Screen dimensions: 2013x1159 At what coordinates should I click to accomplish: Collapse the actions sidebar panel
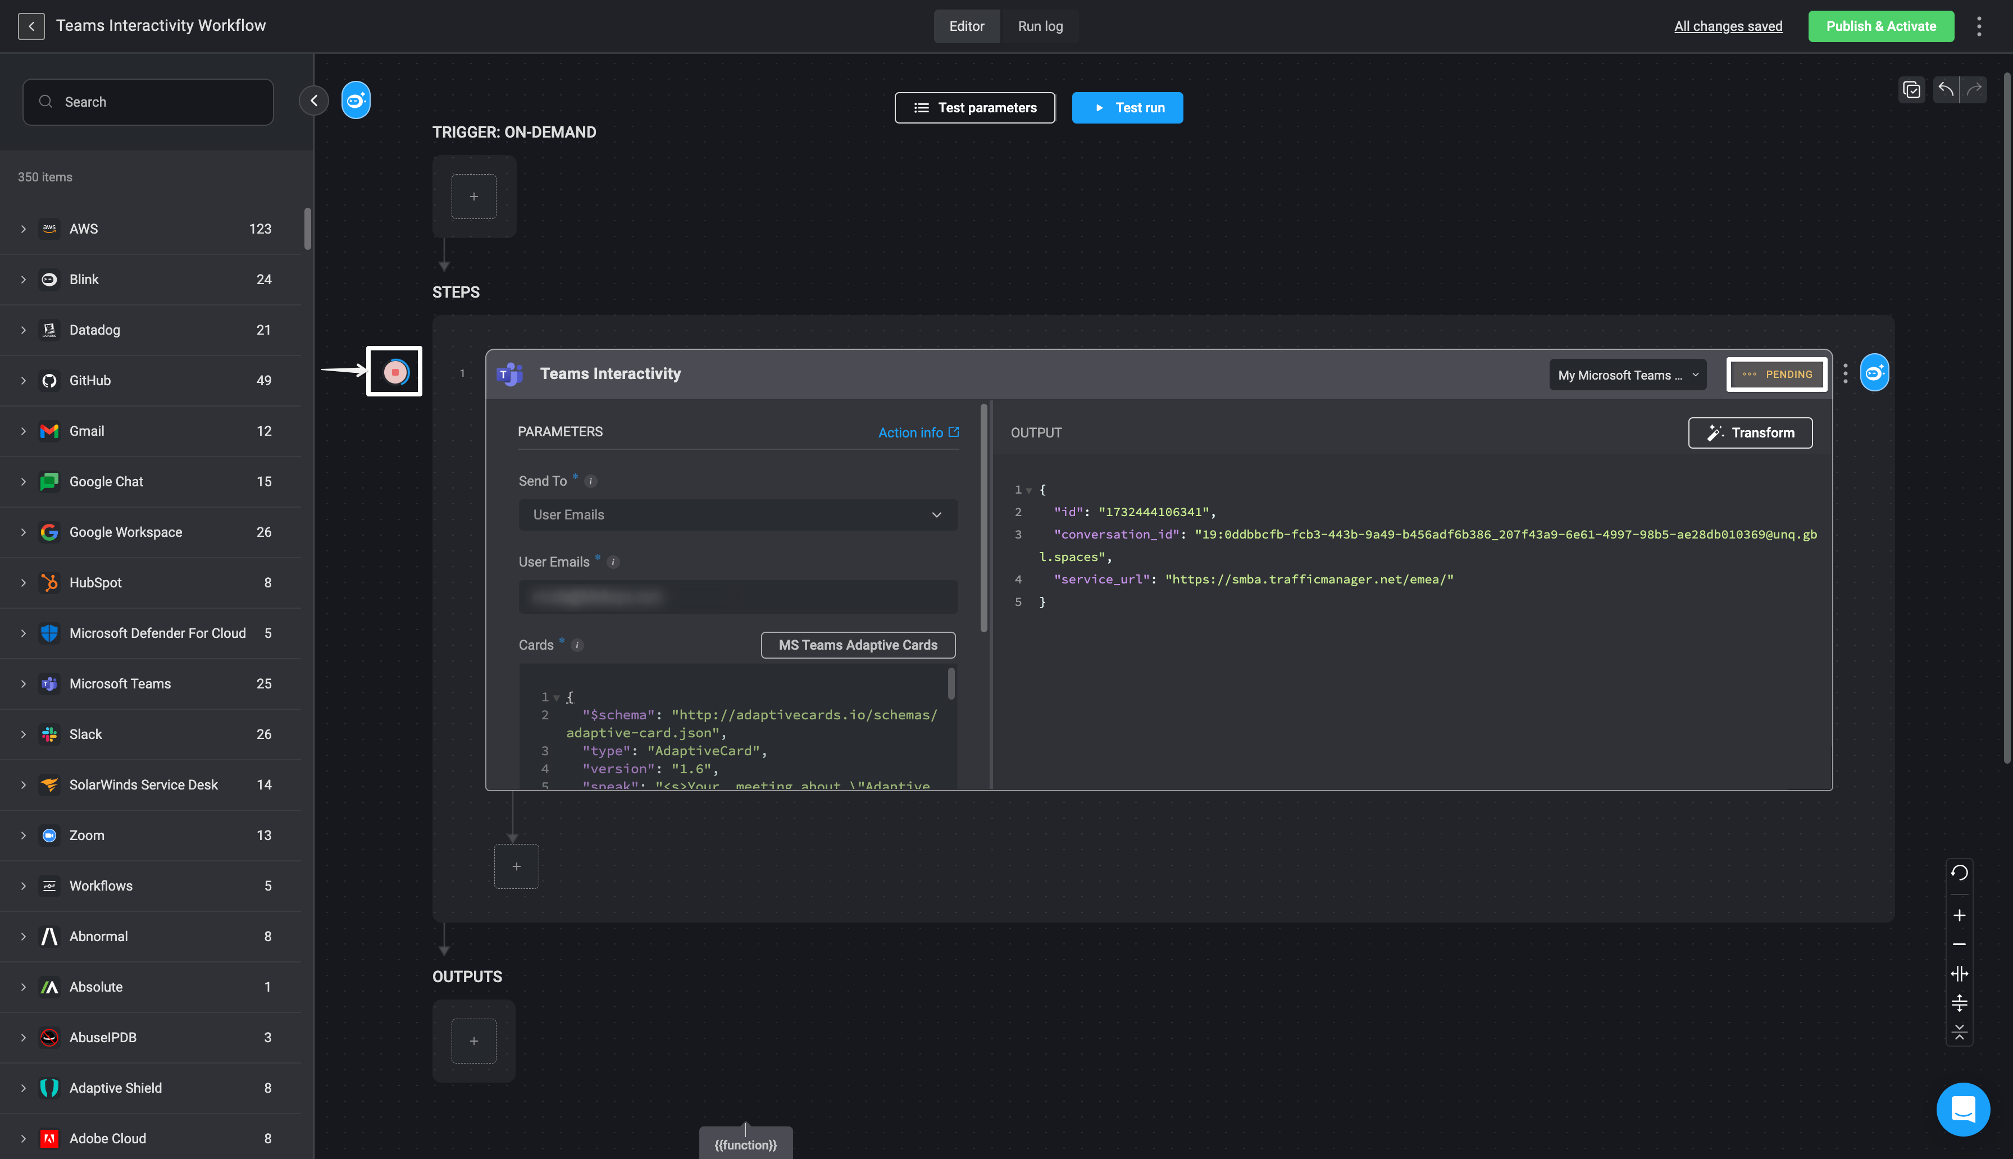click(313, 101)
